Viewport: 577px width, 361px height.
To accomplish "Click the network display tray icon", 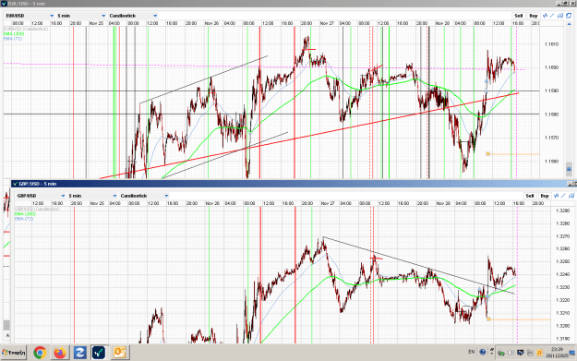I will tap(521, 353).
